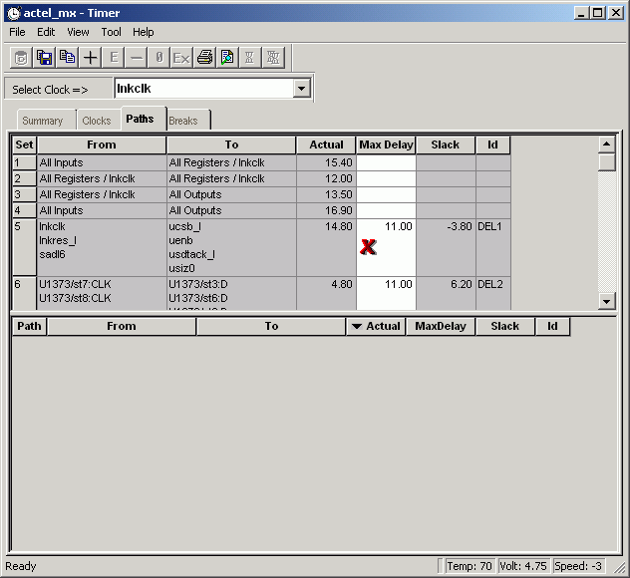This screenshot has width=630, height=578.
Task: Click the Path column header in lower table
Action: tap(29, 326)
